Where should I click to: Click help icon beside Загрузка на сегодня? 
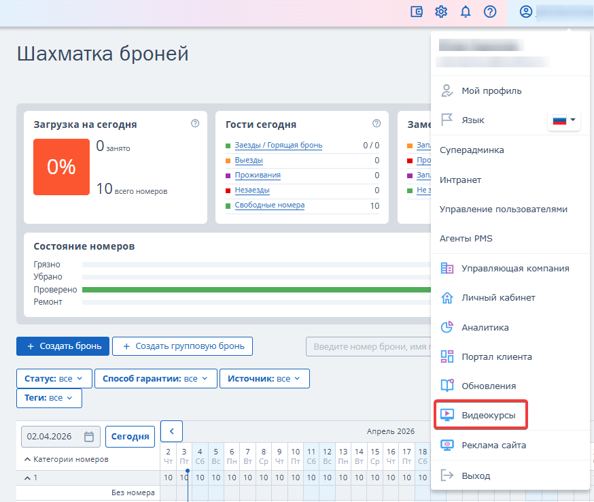[195, 124]
